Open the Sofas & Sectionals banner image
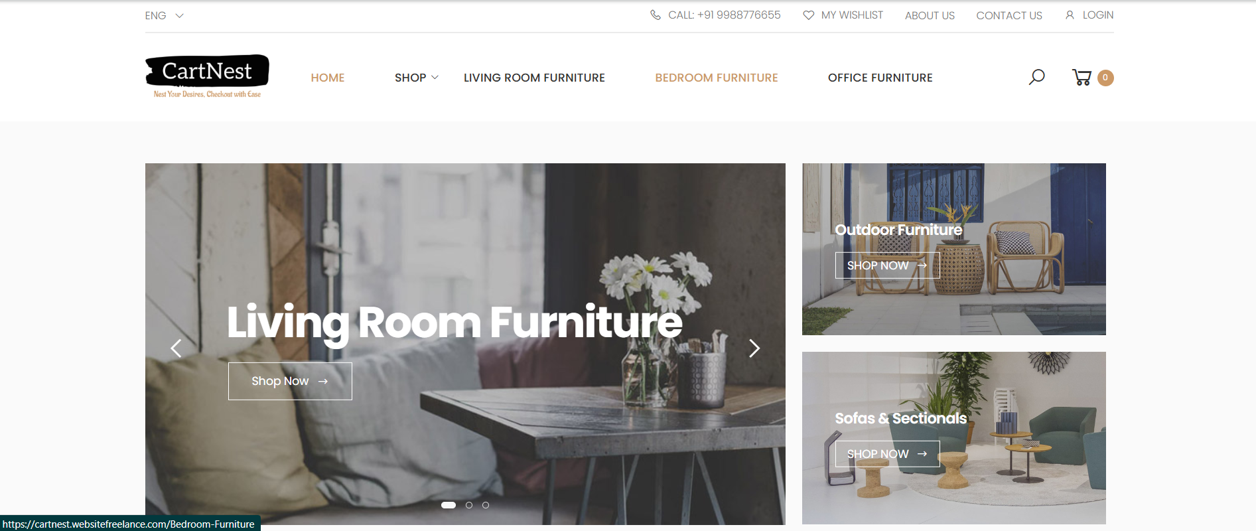The image size is (1256, 531). pos(953,438)
